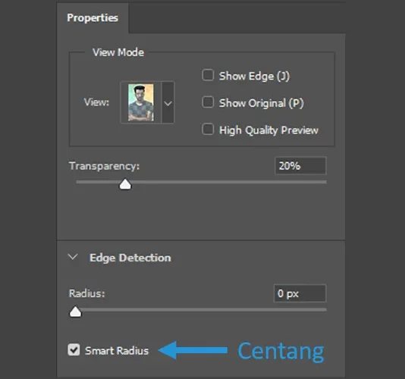The height and width of the screenshot is (379, 405).
Task: Click the Transparency slider track
Action: (x=202, y=182)
